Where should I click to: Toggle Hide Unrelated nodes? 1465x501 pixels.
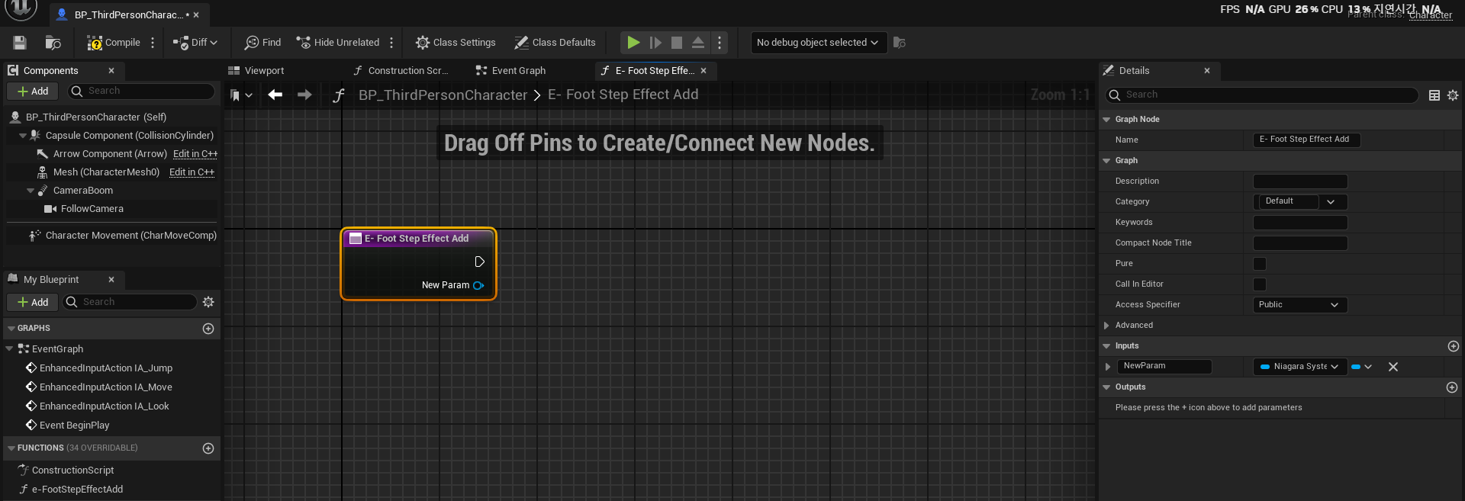click(x=337, y=43)
